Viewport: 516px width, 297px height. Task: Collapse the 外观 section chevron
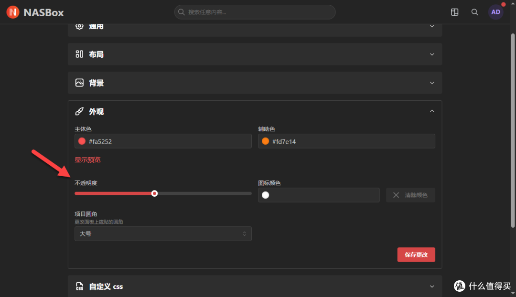pos(432,111)
